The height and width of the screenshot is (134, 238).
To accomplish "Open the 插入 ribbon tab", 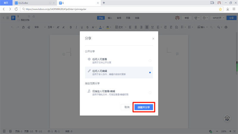I will (x=110, y=18).
